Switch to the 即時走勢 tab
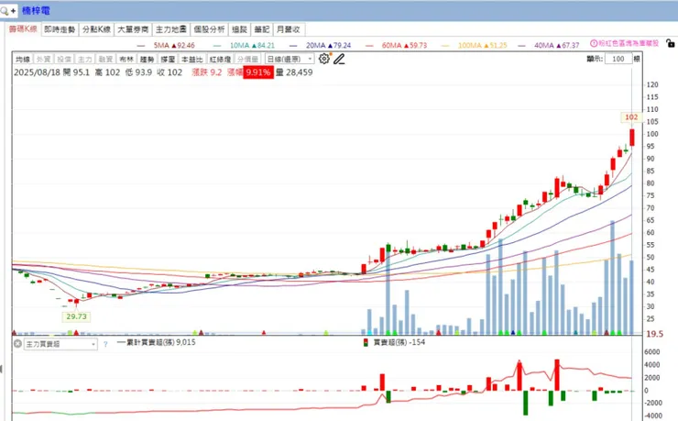The height and width of the screenshot is (421, 678). pos(60,29)
